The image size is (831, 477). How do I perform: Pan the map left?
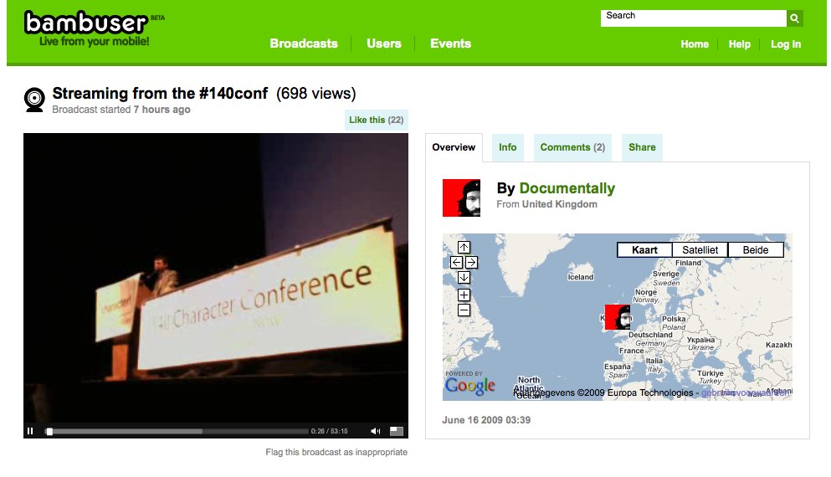457,262
